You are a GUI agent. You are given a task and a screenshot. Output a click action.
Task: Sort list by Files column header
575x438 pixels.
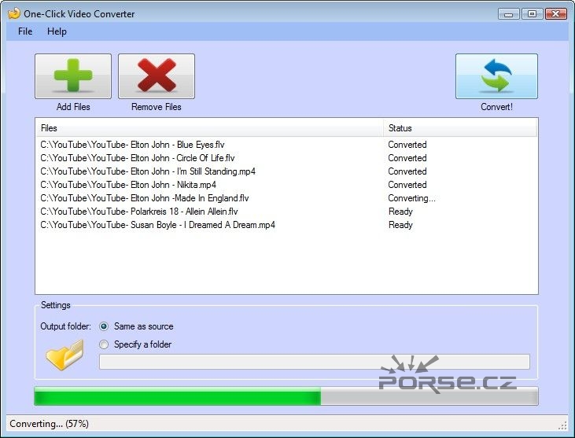point(208,128)
